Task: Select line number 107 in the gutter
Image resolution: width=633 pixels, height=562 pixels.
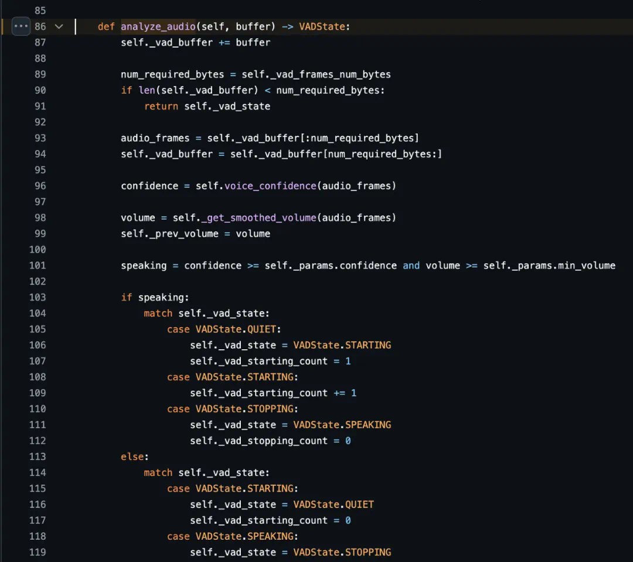Action: click(38, 361)
